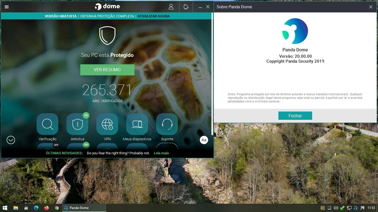Screen dimensions: 378x212
Task: Click the 265.371 verified files counter
Action: click(x=107, y=90)
